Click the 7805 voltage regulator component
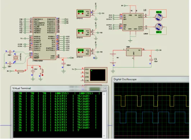This screenshot has height=140, width=191. click(x=134, y=52)
